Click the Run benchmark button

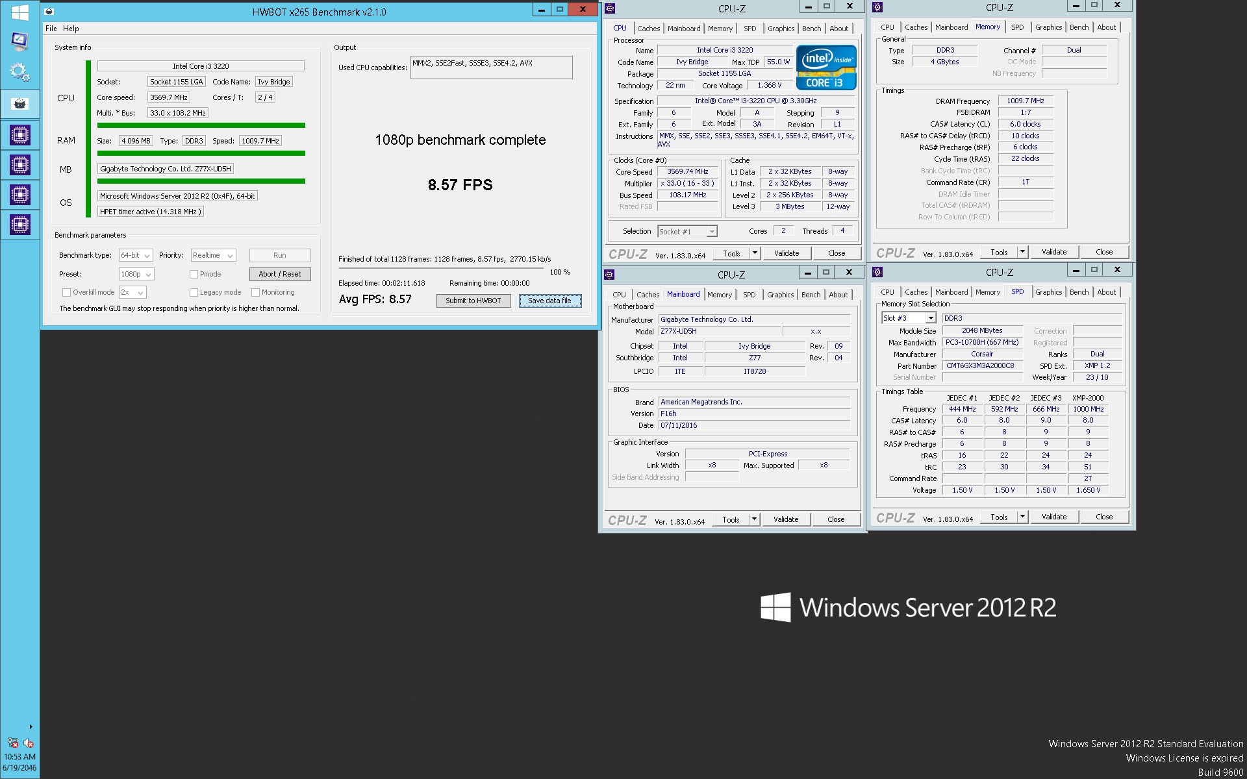pos(280,256)
